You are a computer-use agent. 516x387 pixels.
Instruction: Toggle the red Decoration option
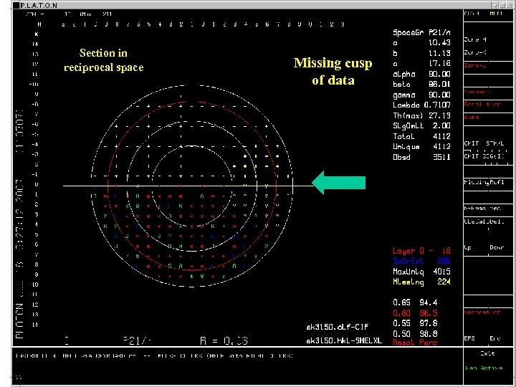pyautogui.click(x=482, y=312)
